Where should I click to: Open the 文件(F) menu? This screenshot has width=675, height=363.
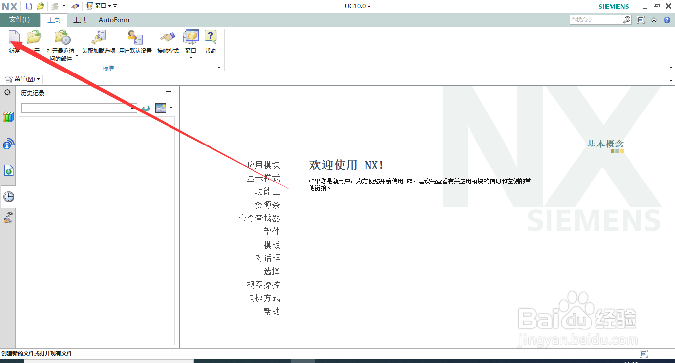point(20,20)
